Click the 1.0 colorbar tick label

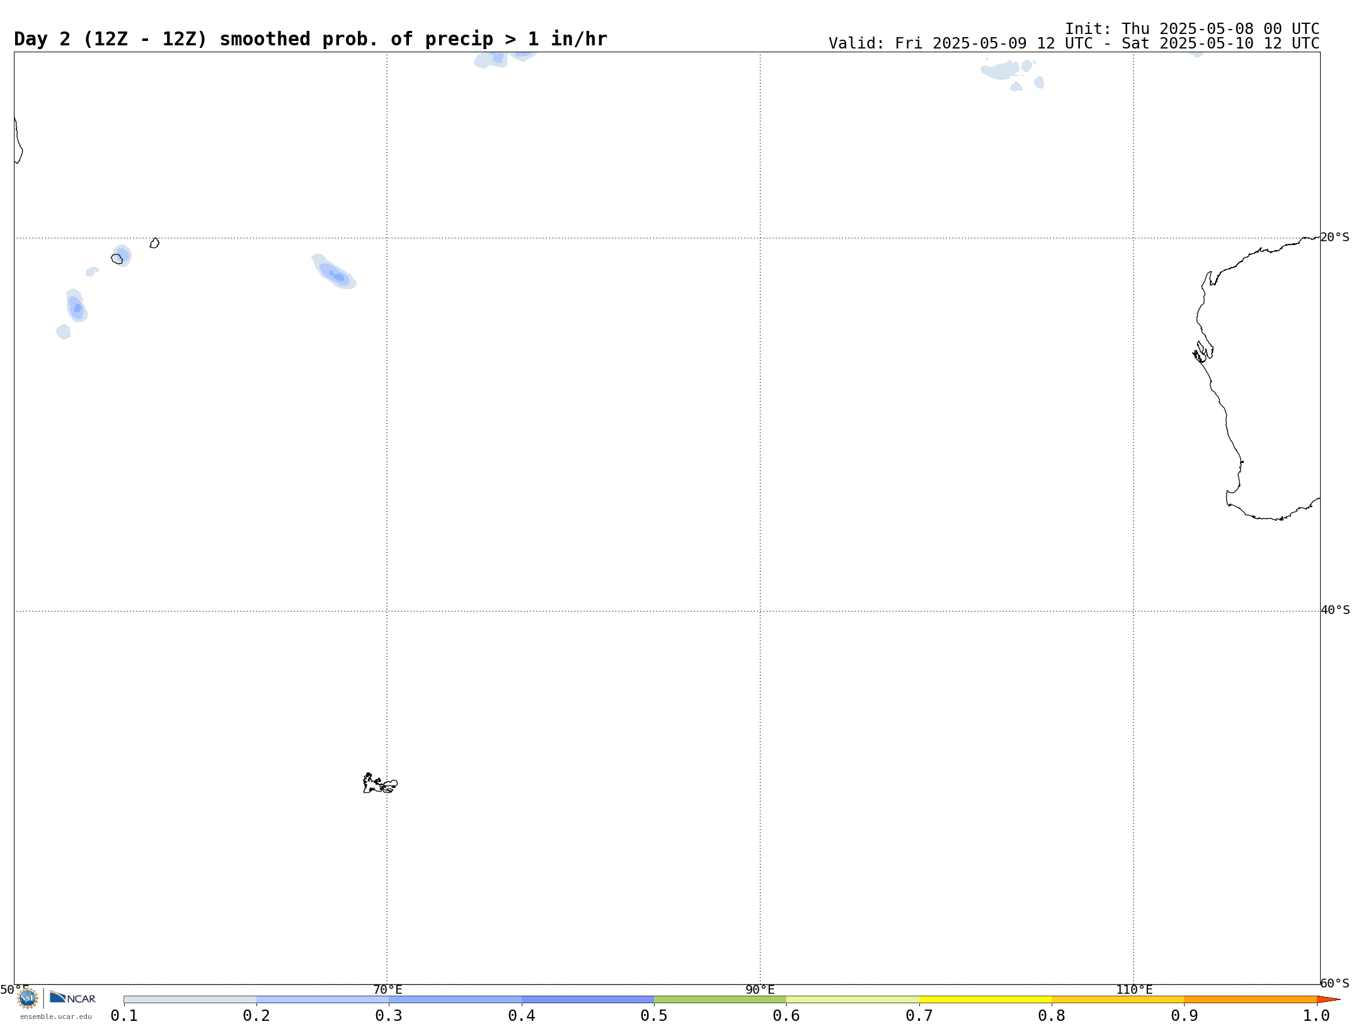pyautogui.click(x=1316, y=1016)
